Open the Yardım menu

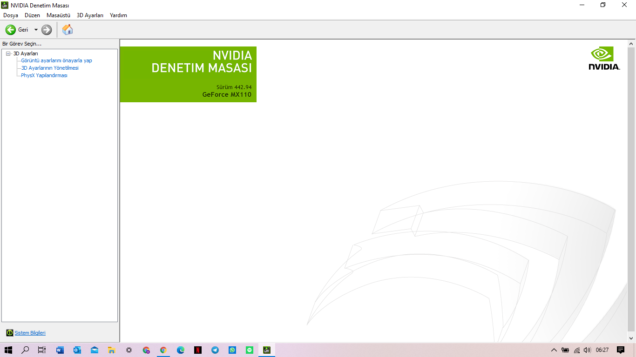tap(118, 15)
